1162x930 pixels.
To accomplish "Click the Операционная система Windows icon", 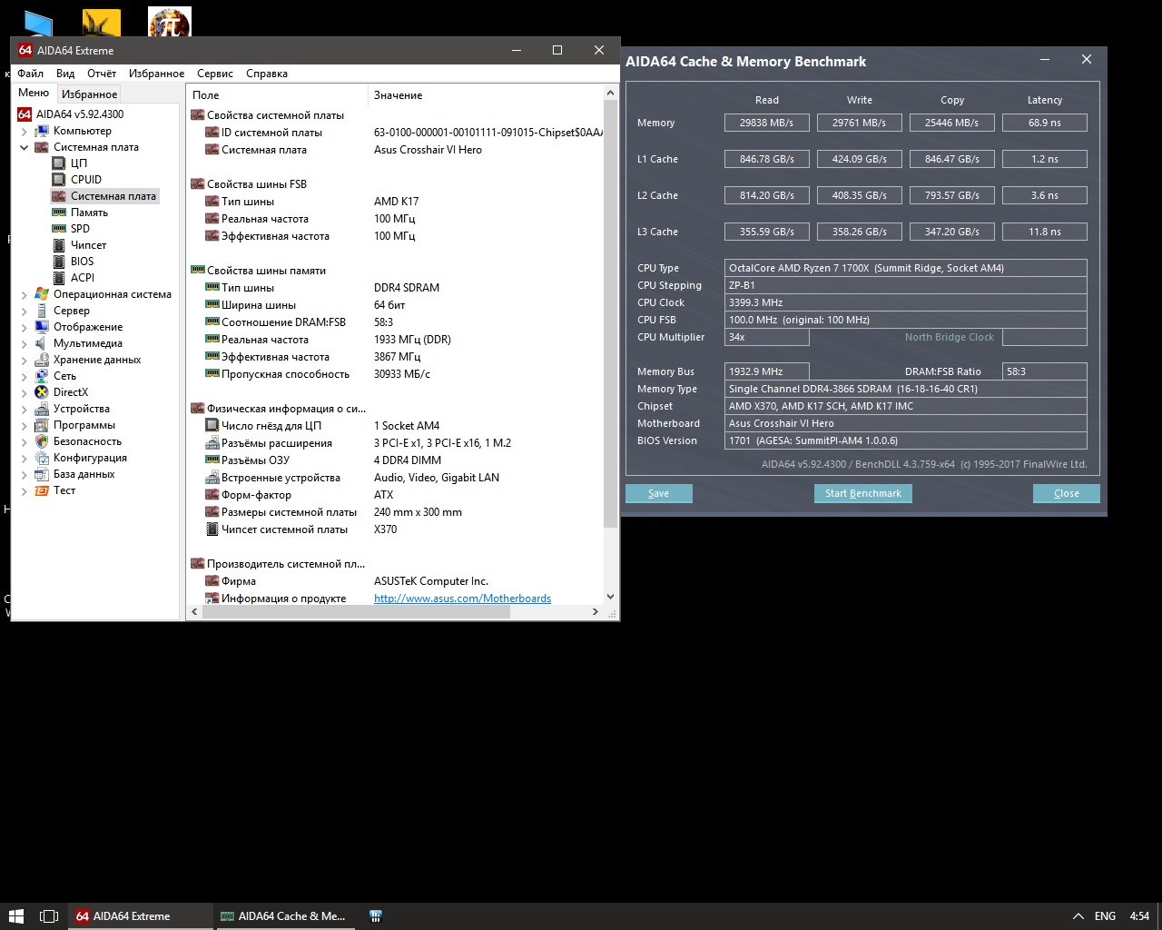I will [x=42, y=294].
